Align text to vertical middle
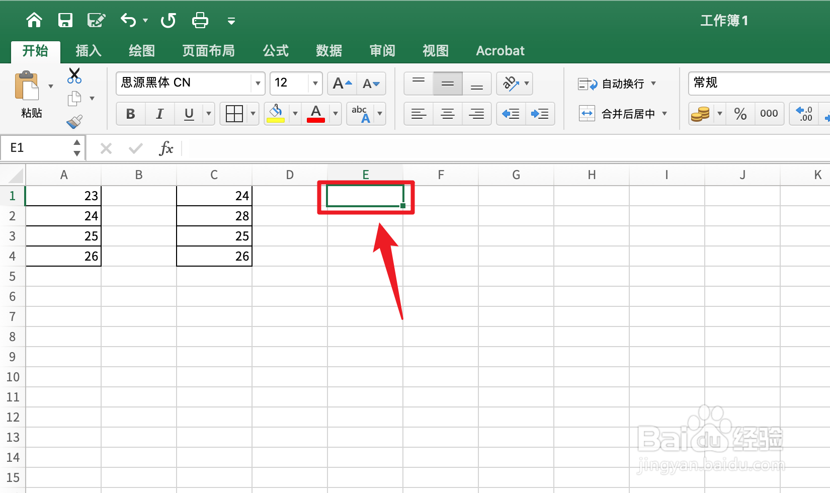Viewport: 830px width, 493px height. [x=448, y=84]
